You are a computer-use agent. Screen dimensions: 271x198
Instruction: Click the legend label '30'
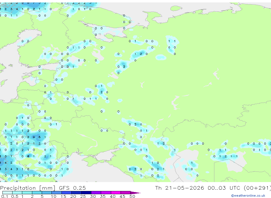(93, 196)
